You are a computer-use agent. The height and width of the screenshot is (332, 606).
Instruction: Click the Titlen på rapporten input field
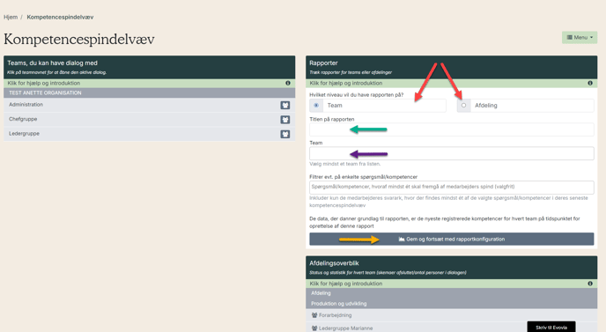pos(451,129)
